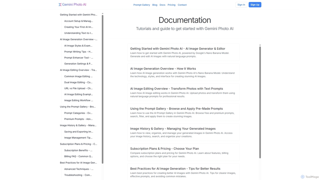Click the document list scrollbar thumb
Image resolution: width=320 pixels, height=180 pixels.
260,102
